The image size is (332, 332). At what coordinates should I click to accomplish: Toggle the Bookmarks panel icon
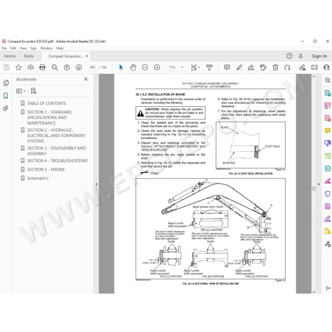coord(6,96)
